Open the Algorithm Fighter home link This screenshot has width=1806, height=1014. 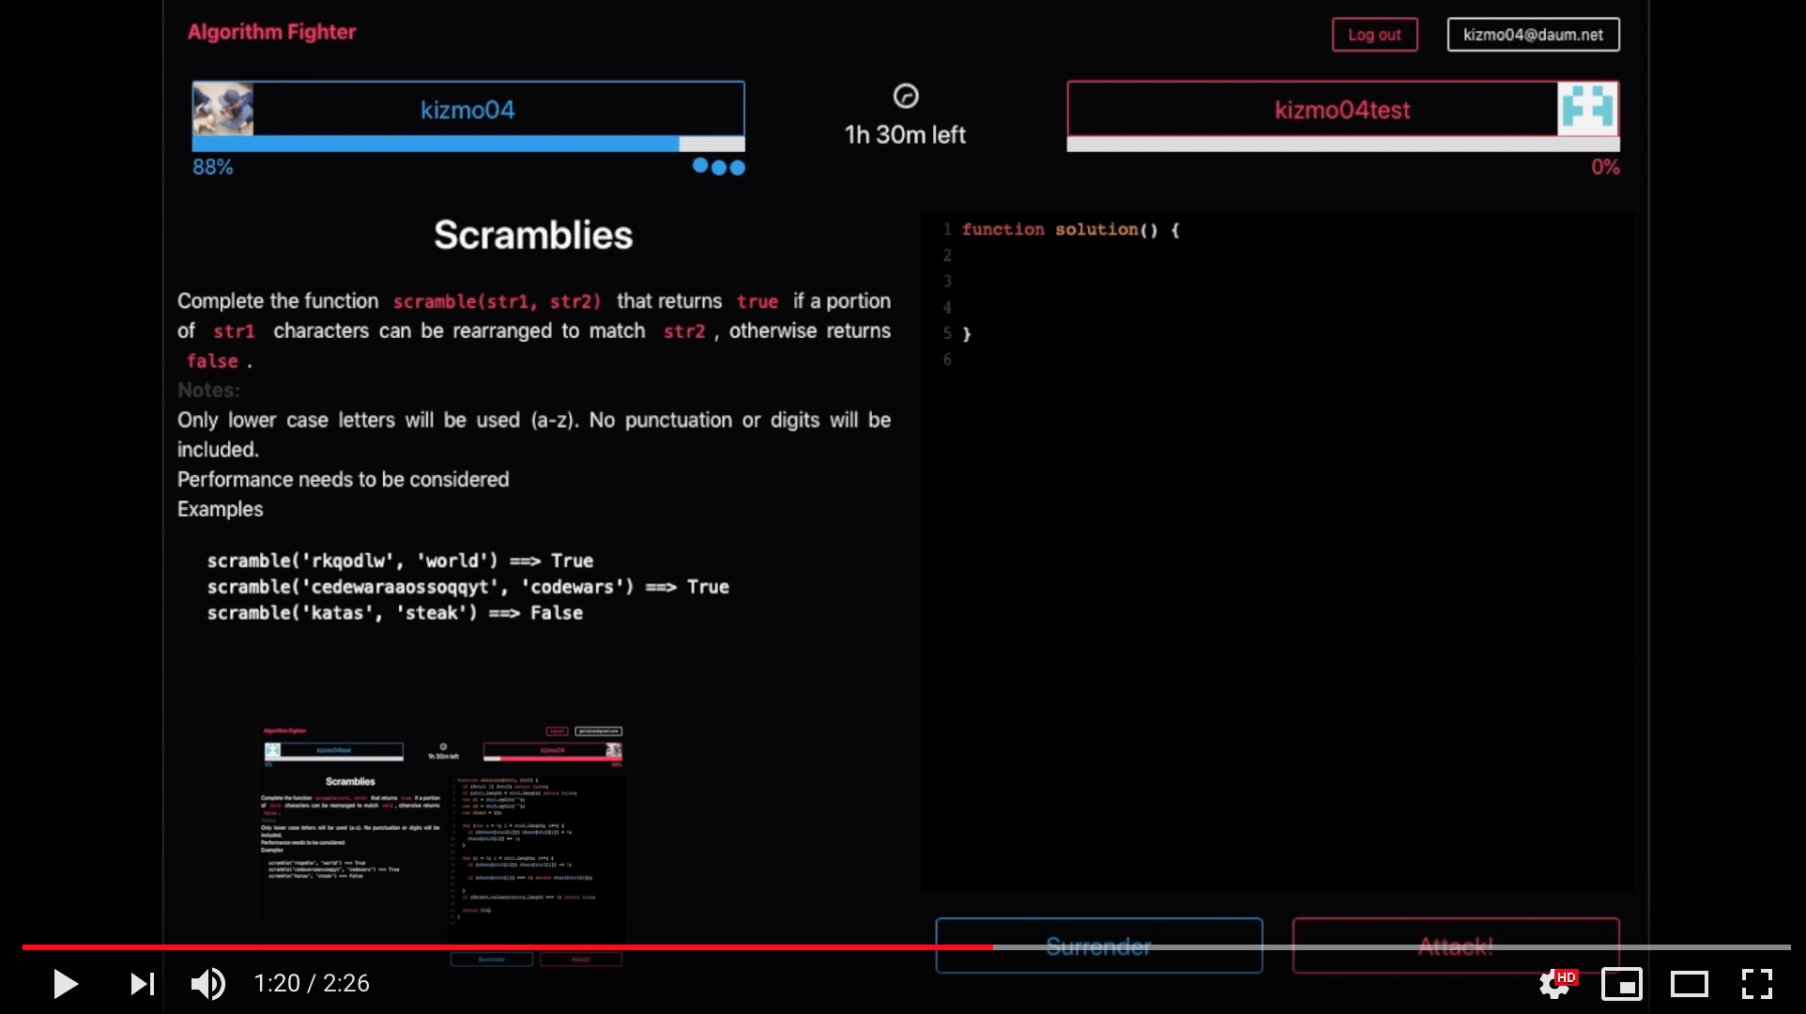pos(272,32)
